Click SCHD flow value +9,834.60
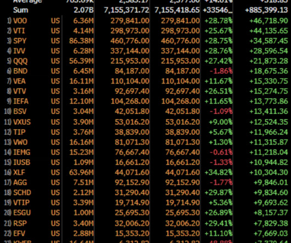Image resolution: width=291 pixels, height=243 pixels. click(x=271, y=192)
